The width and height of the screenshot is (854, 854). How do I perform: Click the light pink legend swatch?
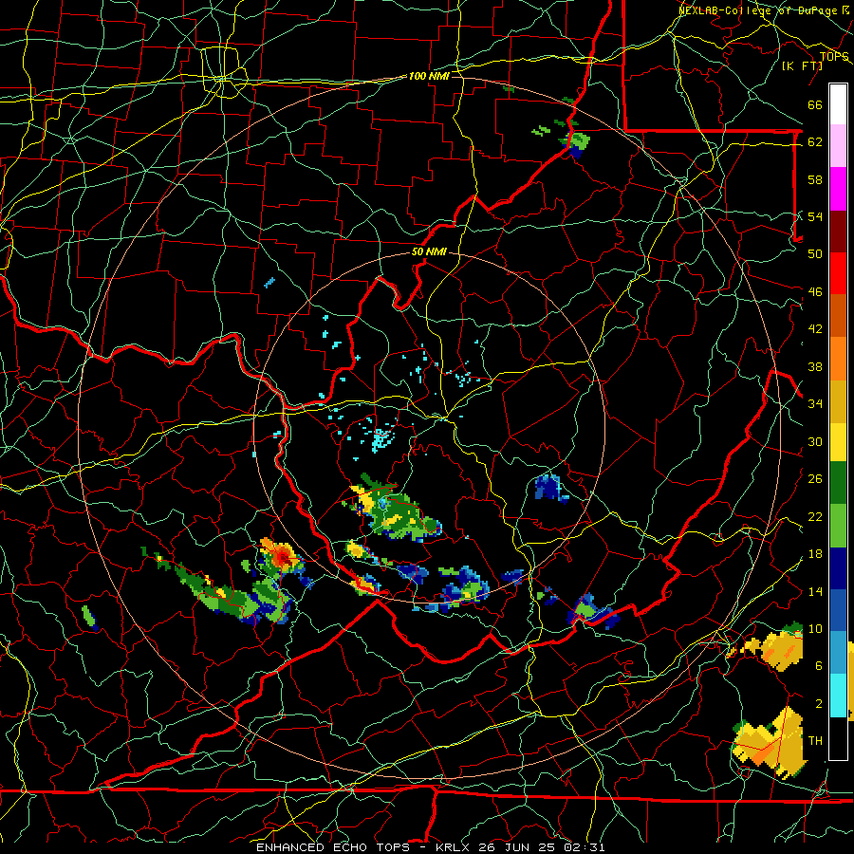(838, 146)
